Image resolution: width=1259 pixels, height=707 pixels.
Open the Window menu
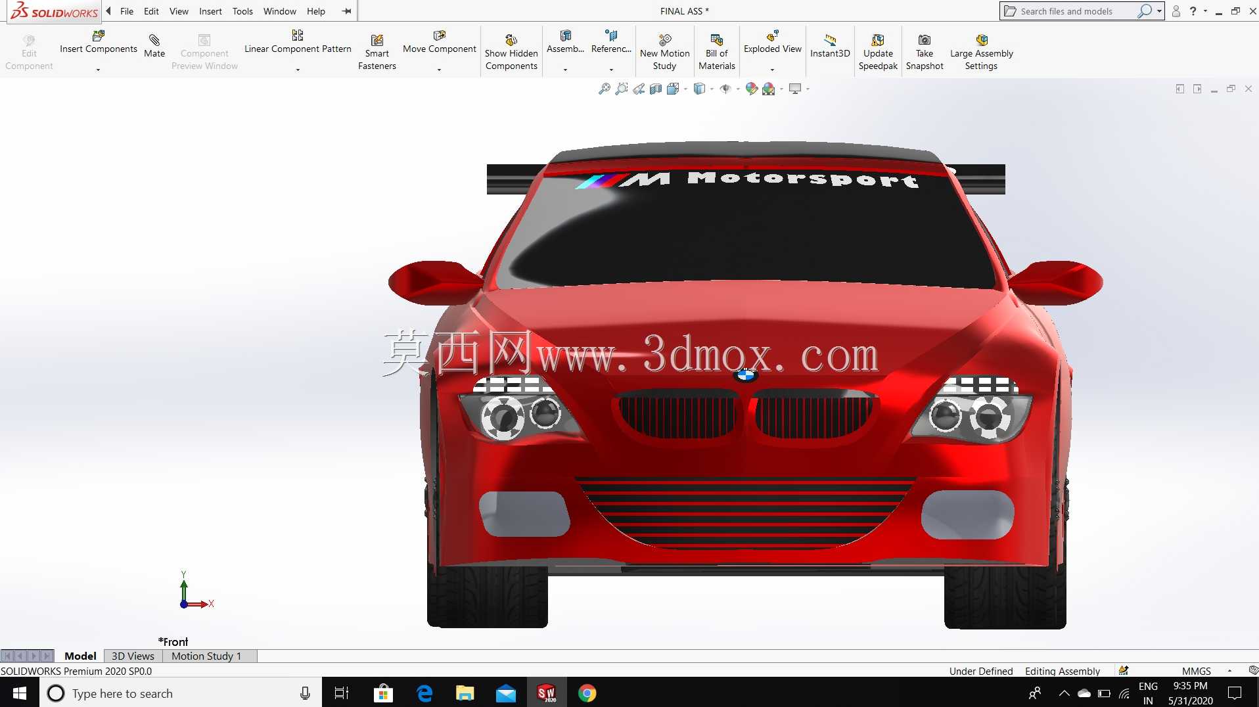pyautogui.click(x=280, y=11)
